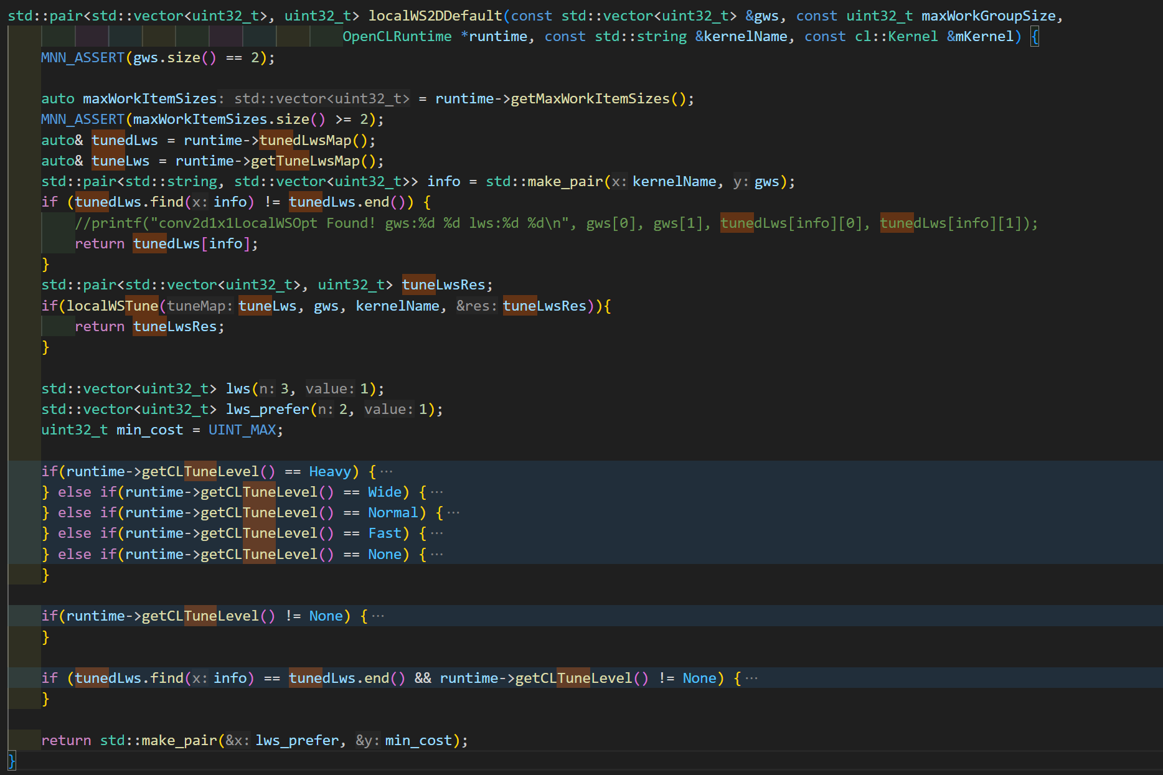
Task: Click Heavy enum value
Action: [330, 471]
